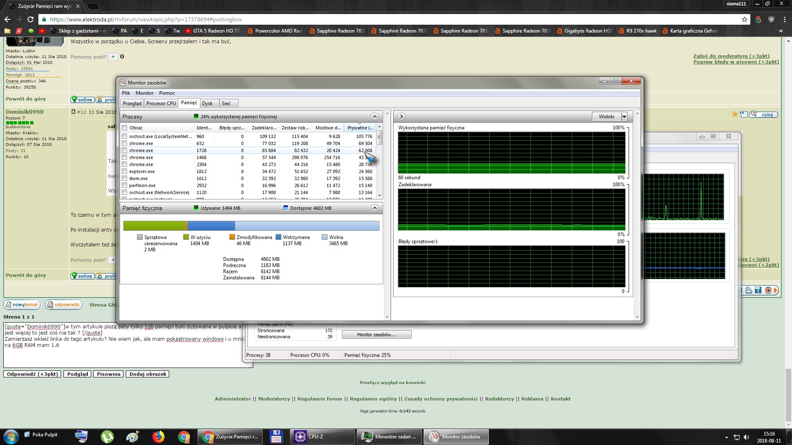
Task: Sort processes by Zadeklaro... column
Action: tap(264, 128)
